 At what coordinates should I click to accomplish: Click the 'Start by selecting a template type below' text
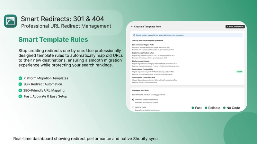click(147, 40)
